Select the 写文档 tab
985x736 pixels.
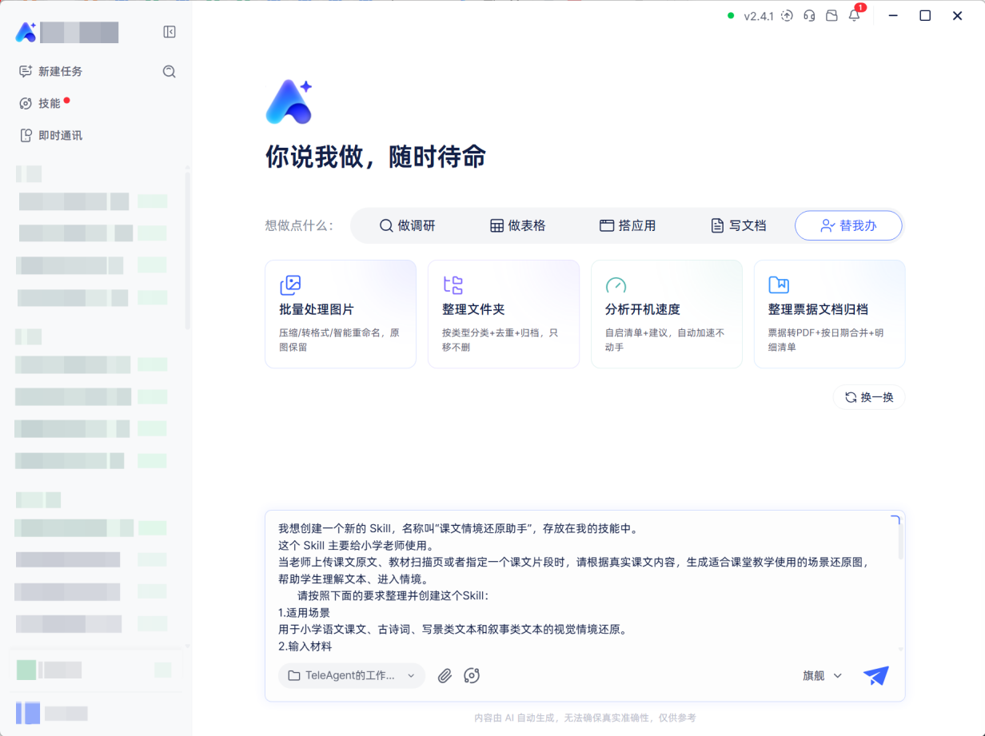point(739,225)
